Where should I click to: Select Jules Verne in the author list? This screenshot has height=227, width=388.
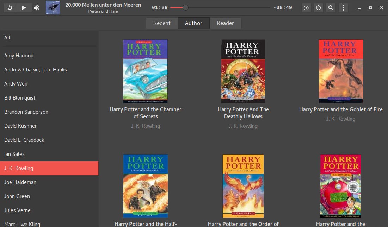49,210
